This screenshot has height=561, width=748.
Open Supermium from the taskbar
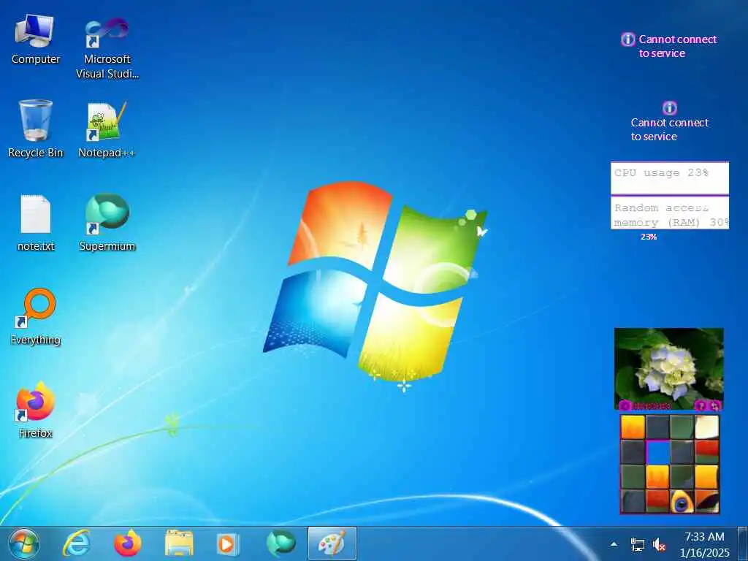pyautogui.click(x=281, y=543)
